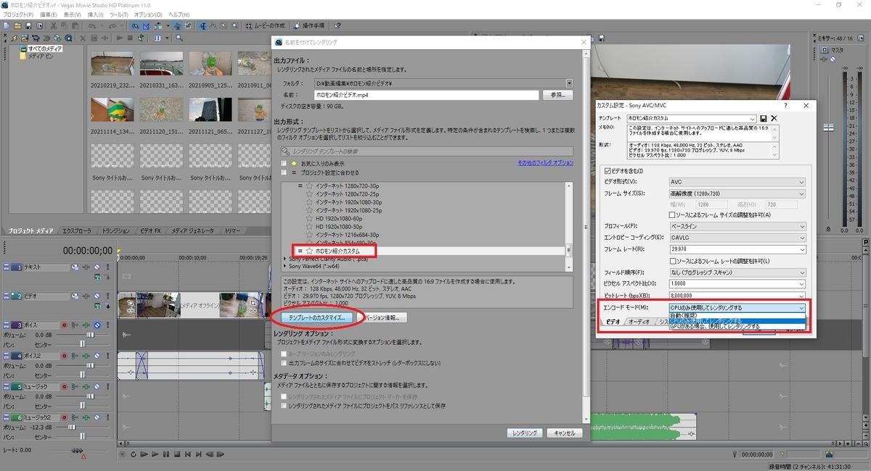This screenshot has height=471, width=871.
Task: Click キャンセル in the render dialog
Action: [x=564, y=433]
